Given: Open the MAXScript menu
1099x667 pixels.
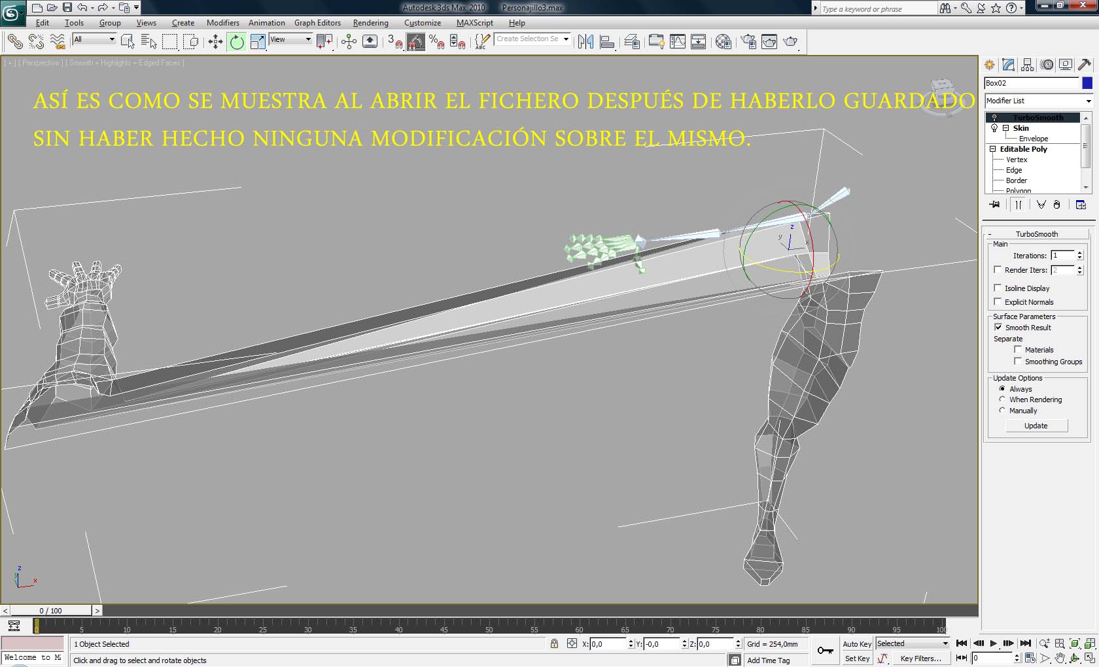Looking at the screenshot, I should click(475, 23).
